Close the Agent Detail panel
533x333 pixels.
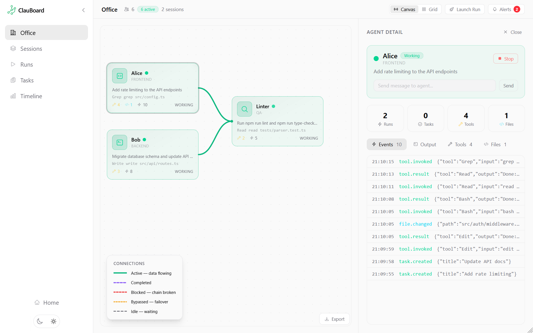[x=512, y=32]
